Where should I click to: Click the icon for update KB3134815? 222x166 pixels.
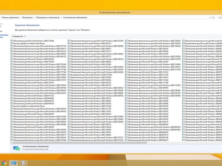69,124
